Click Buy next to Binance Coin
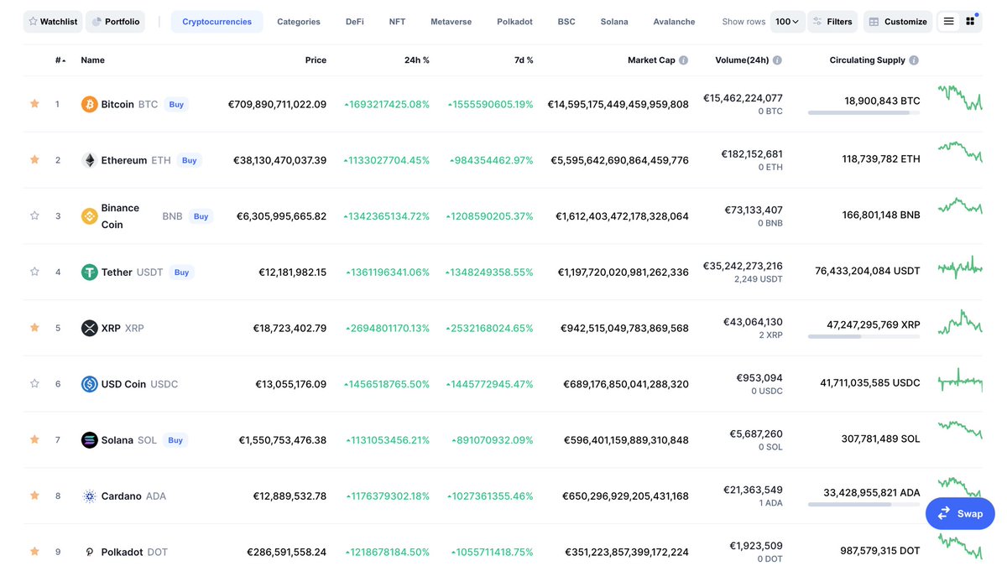Image resolution: width=1007 pixels, height=571 pixels. pos(201,216)
